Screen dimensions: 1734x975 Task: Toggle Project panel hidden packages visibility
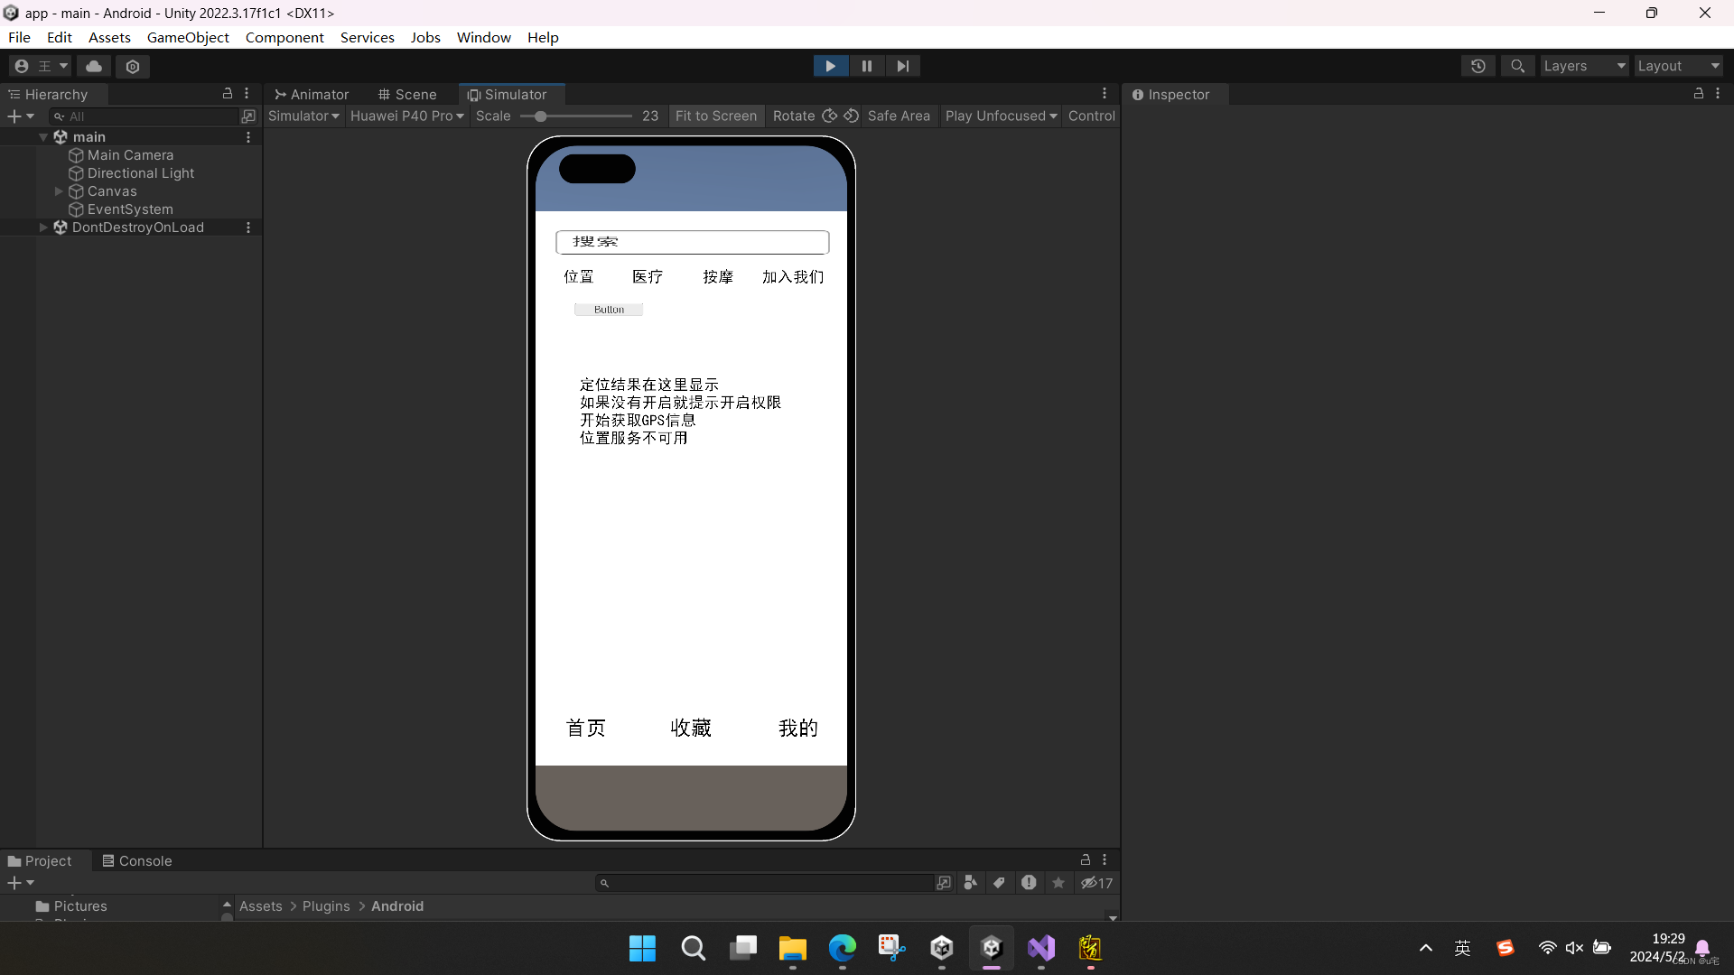coord(1097,883)
